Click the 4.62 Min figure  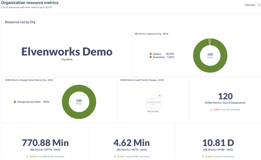[x=132, y=143]
